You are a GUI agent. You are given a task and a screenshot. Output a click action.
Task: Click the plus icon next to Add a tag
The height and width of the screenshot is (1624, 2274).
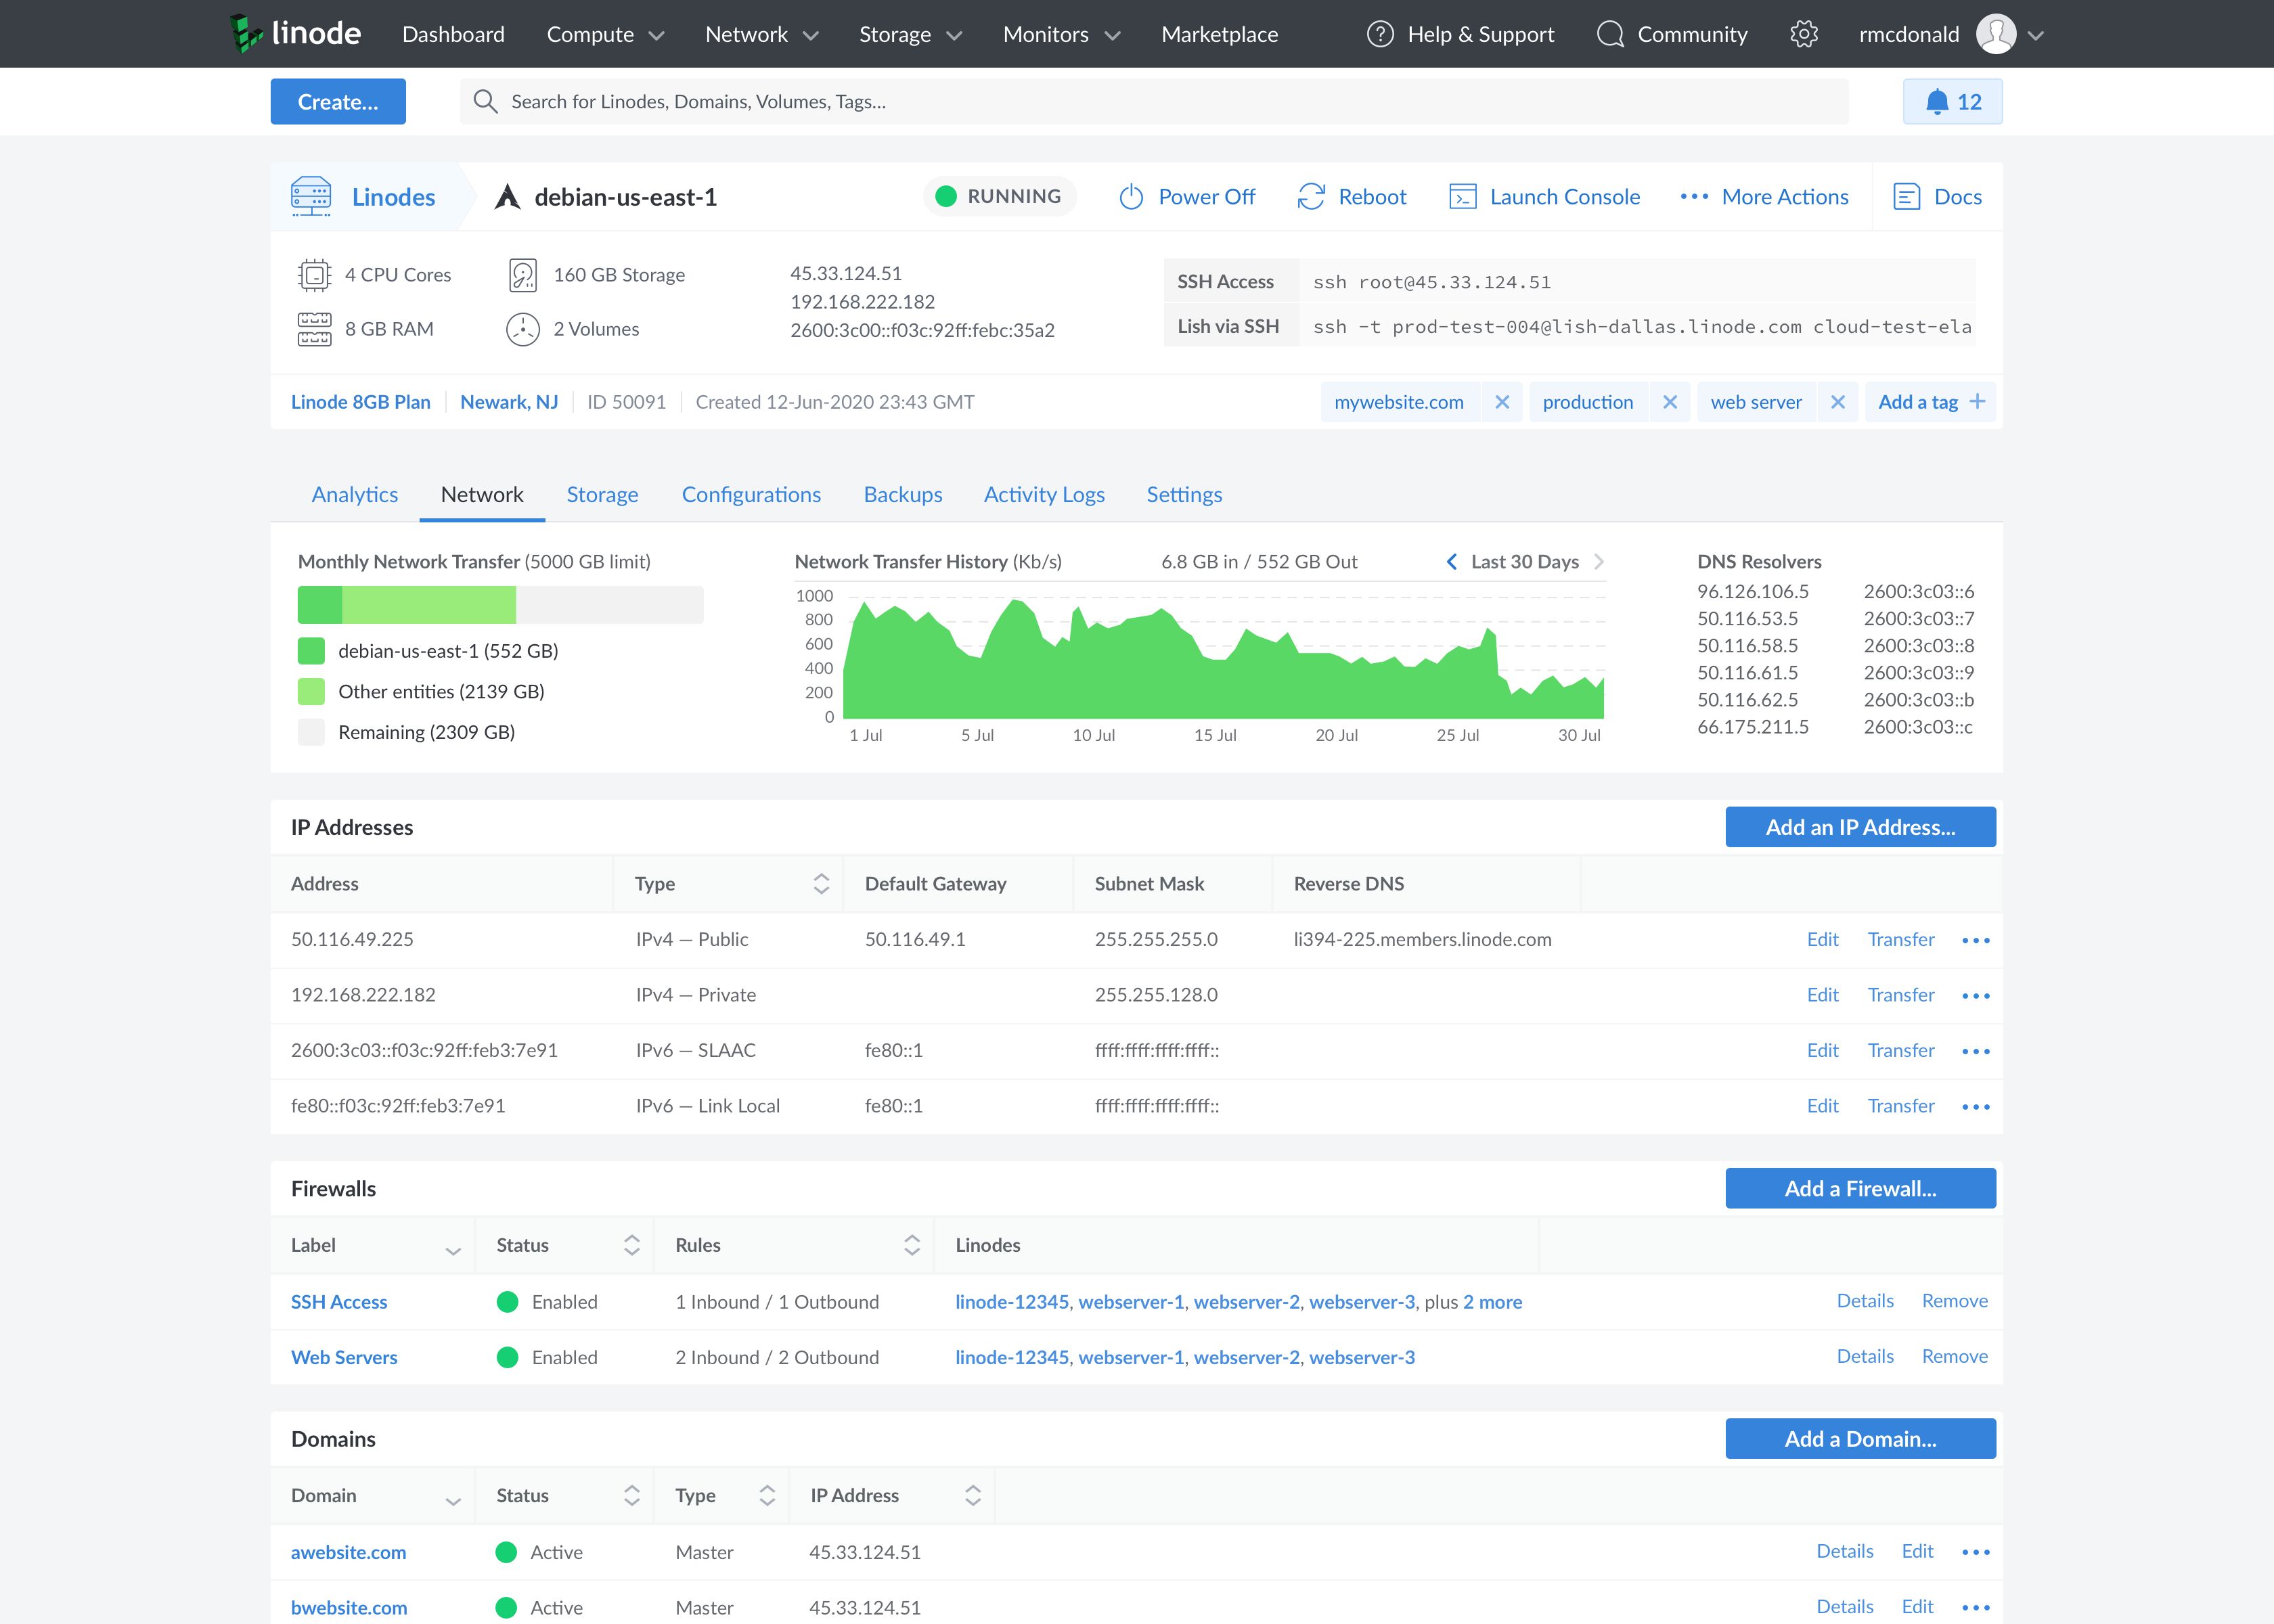pos(1977,402)
